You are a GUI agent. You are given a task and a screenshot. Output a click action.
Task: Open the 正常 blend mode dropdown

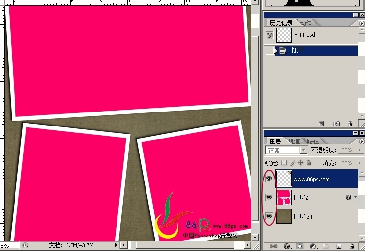click(x=303, y=150)
